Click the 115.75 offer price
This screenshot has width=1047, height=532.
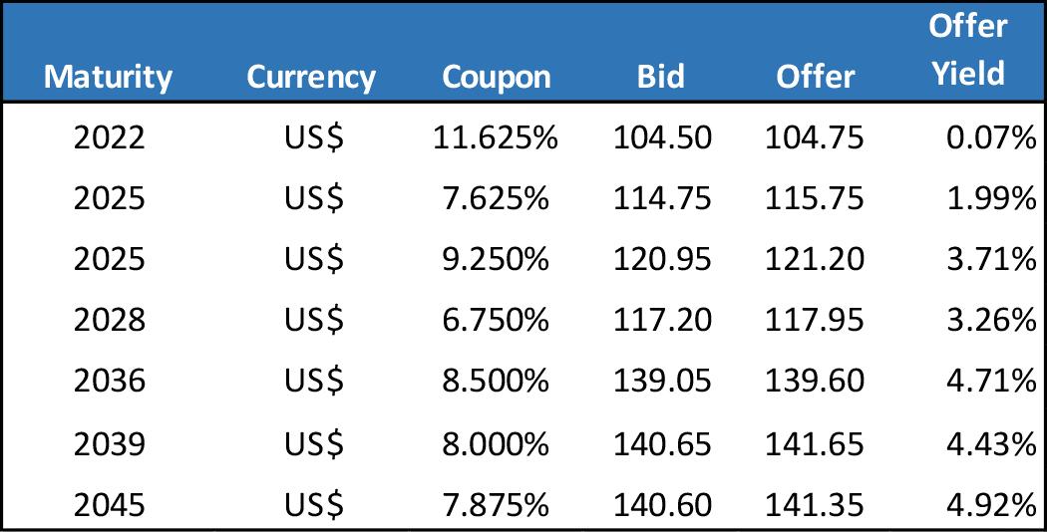coord(814,198)
